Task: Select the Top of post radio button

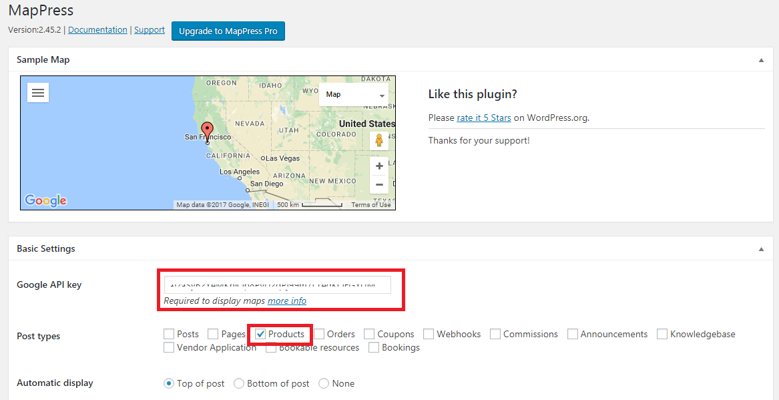Action: (x=169, y=383)
